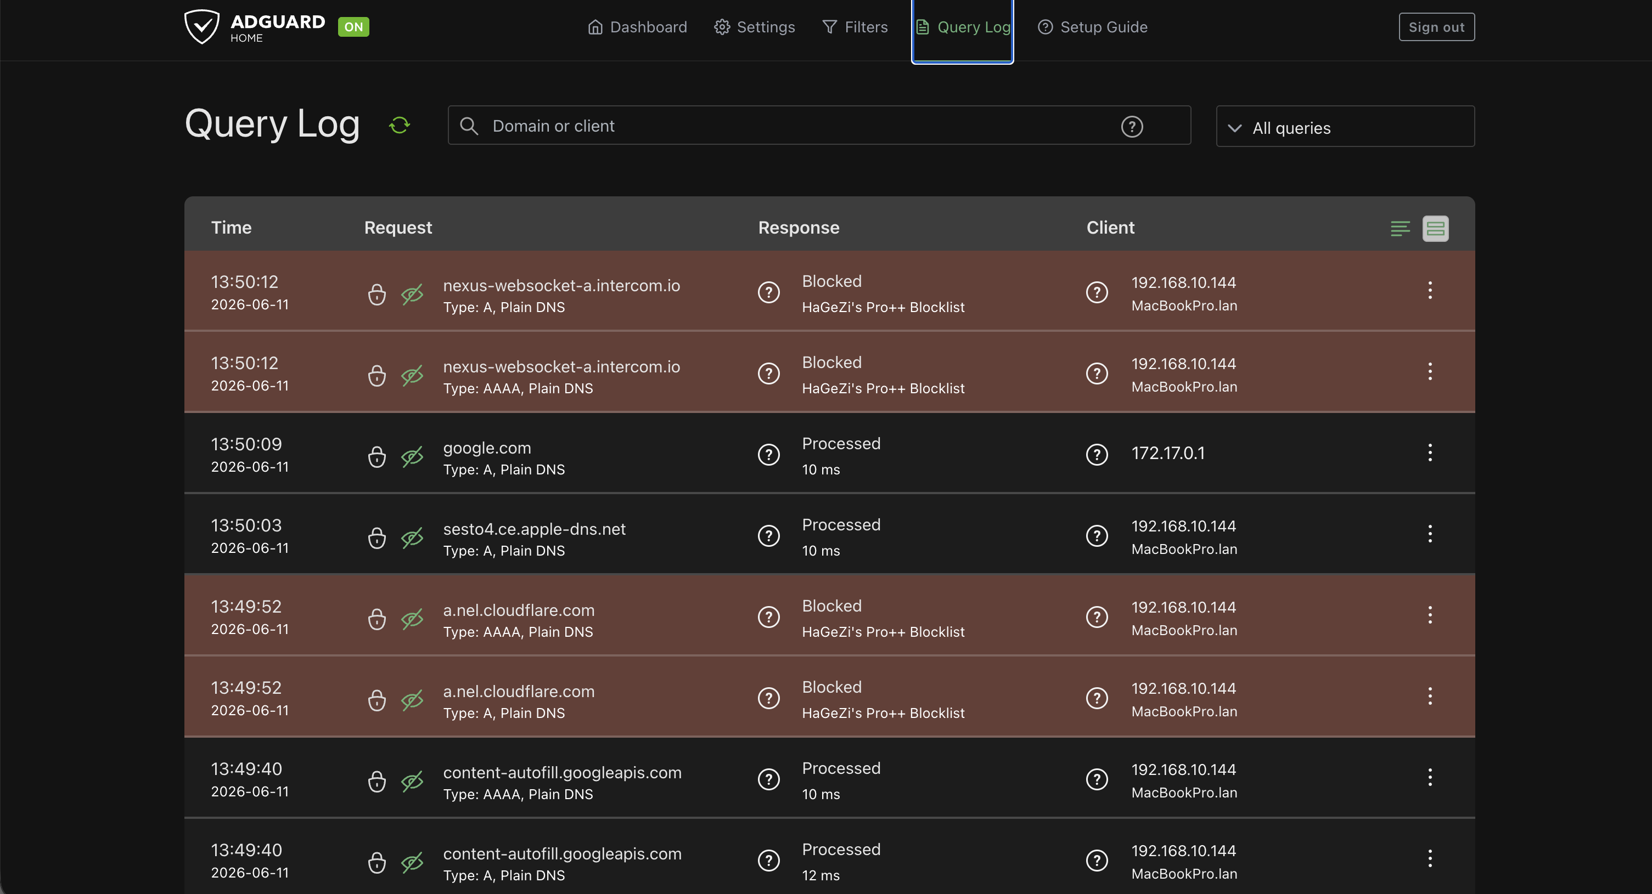Screen dimensions: 1652x894
Task: Click the google.com domain text
Action: (487, 448)
